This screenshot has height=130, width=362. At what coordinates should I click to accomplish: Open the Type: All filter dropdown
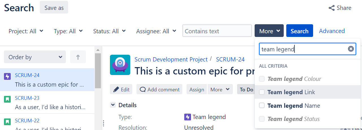click(68, 31)
